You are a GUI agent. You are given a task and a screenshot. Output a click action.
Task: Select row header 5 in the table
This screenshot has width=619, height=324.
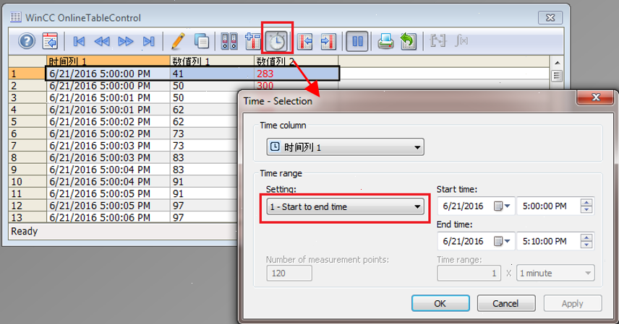click(x=27, y=121)
